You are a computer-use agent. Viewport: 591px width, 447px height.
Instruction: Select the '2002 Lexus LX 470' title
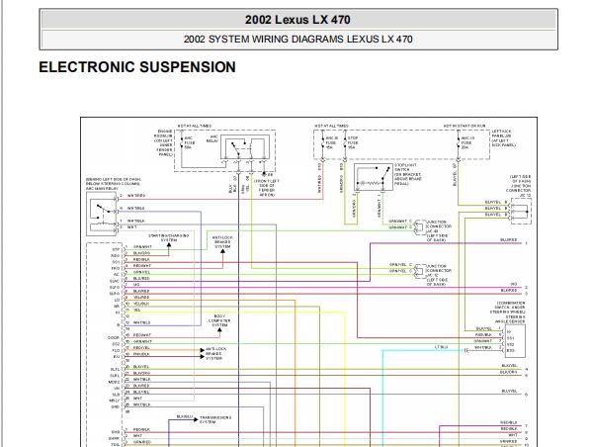point(297,20)
